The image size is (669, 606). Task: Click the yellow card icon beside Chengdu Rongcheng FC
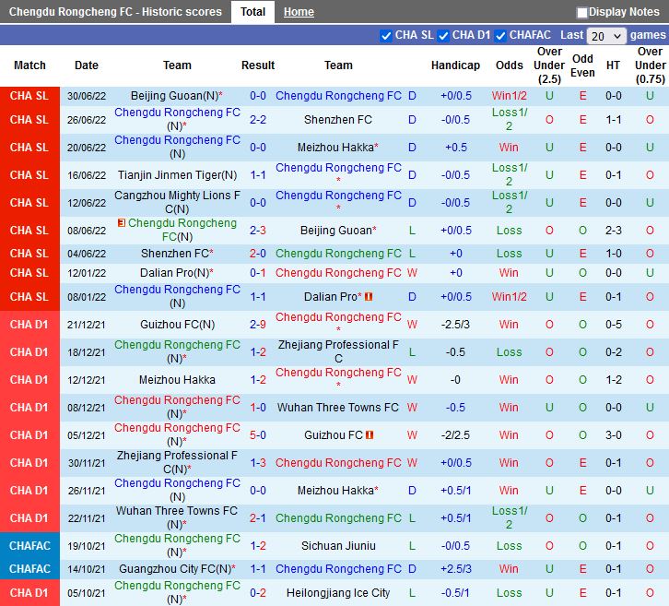click(122, 223)
